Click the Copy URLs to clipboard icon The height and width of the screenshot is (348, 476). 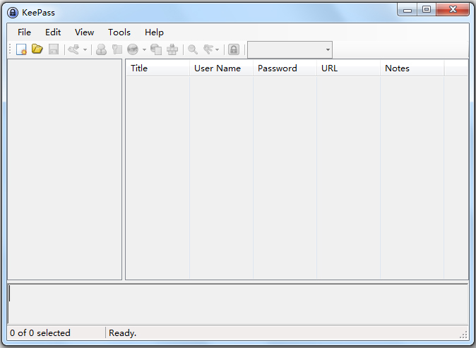click(156, 49)
